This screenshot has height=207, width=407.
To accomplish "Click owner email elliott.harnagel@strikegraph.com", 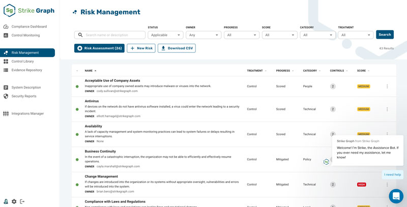I will click(x=119, y=116).
